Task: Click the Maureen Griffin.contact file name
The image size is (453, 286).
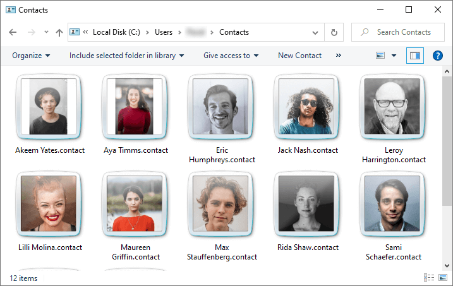Action: [x=136, y=253]
